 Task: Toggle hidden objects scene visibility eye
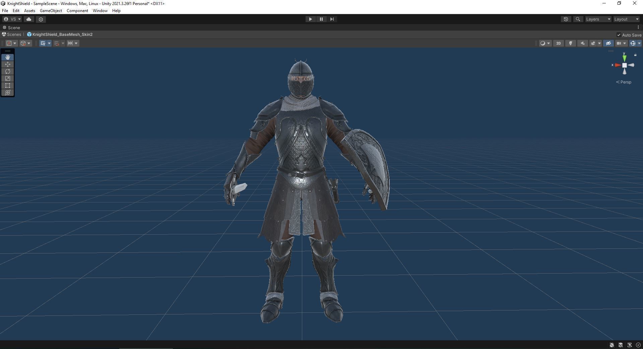pyautogui.click(x=608, y=43)
